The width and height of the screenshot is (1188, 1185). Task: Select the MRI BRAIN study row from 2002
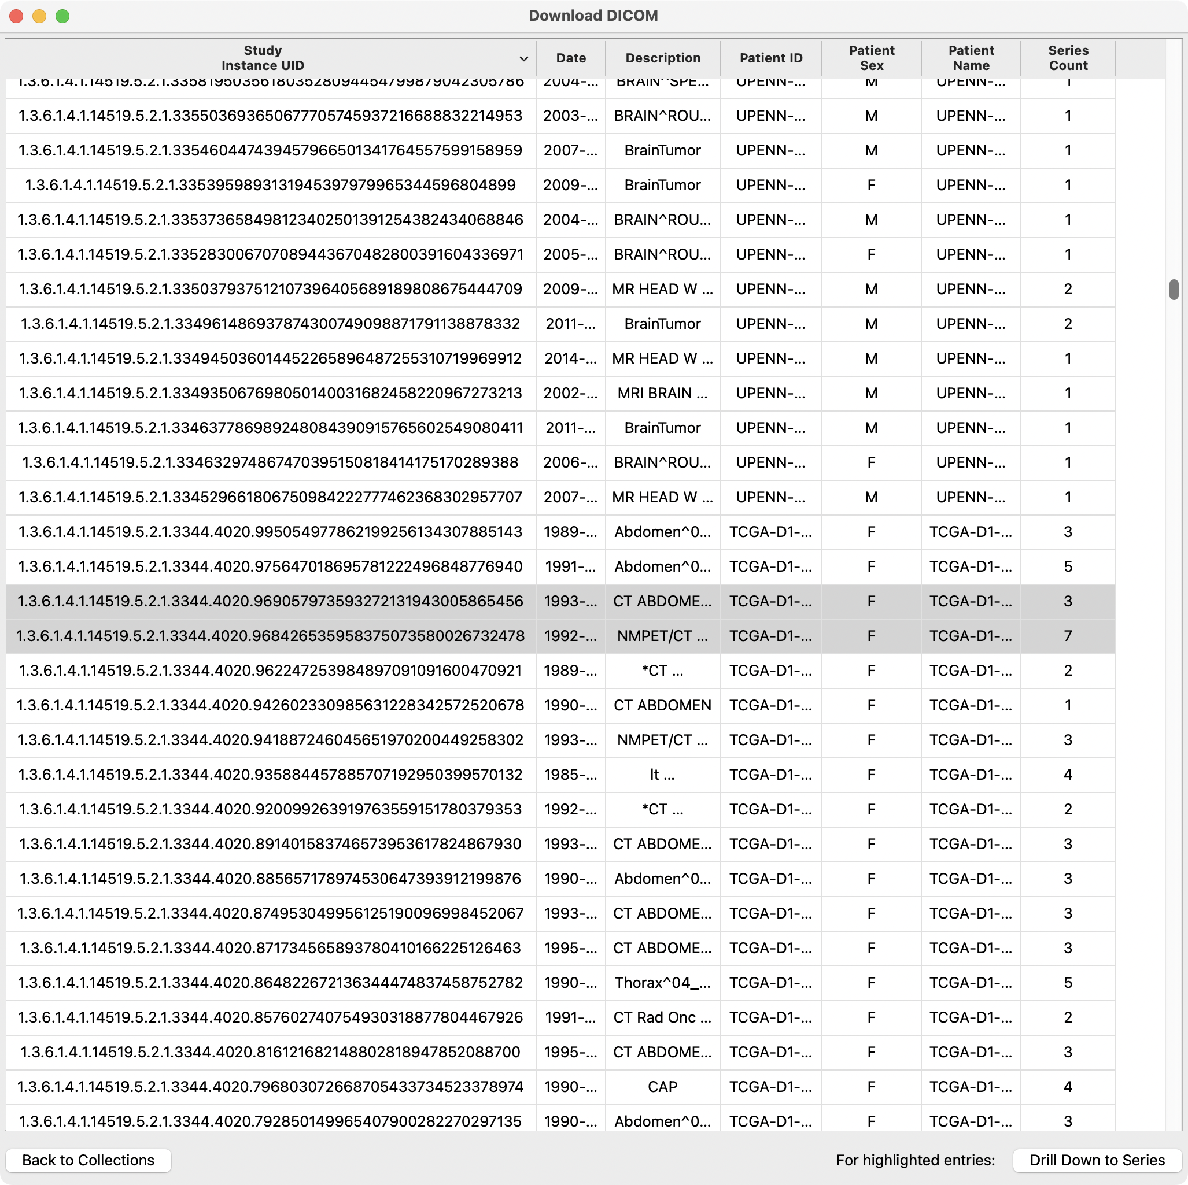coord(662,393)
